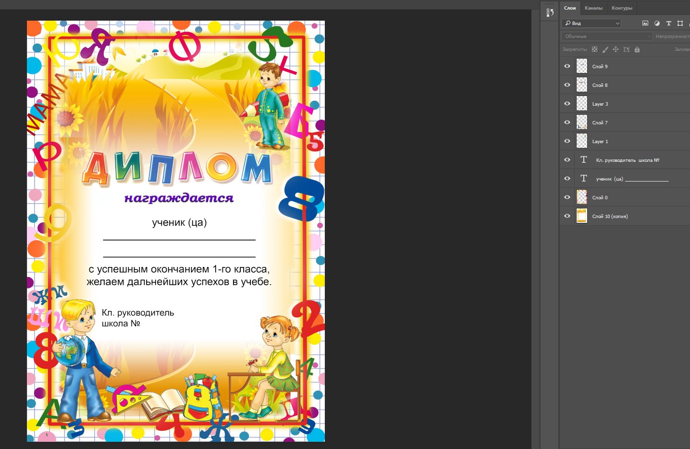Click thumbnail of Layer 3
This screenshot has width=690, height=449.
pos(582,104)
